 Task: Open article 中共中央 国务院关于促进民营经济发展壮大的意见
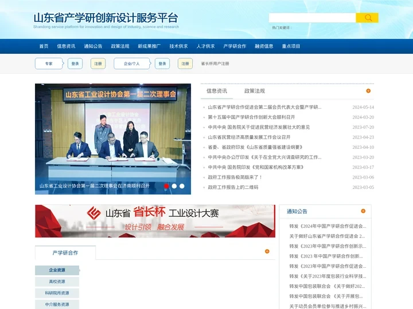point(259,127)
